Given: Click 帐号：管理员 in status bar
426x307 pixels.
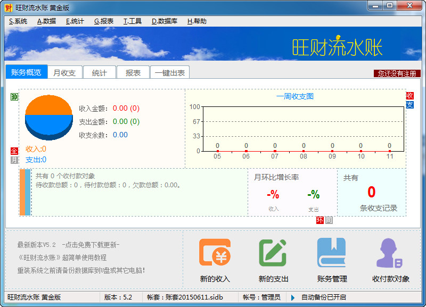Looking at the screenshot, I should tap(261, 297).
